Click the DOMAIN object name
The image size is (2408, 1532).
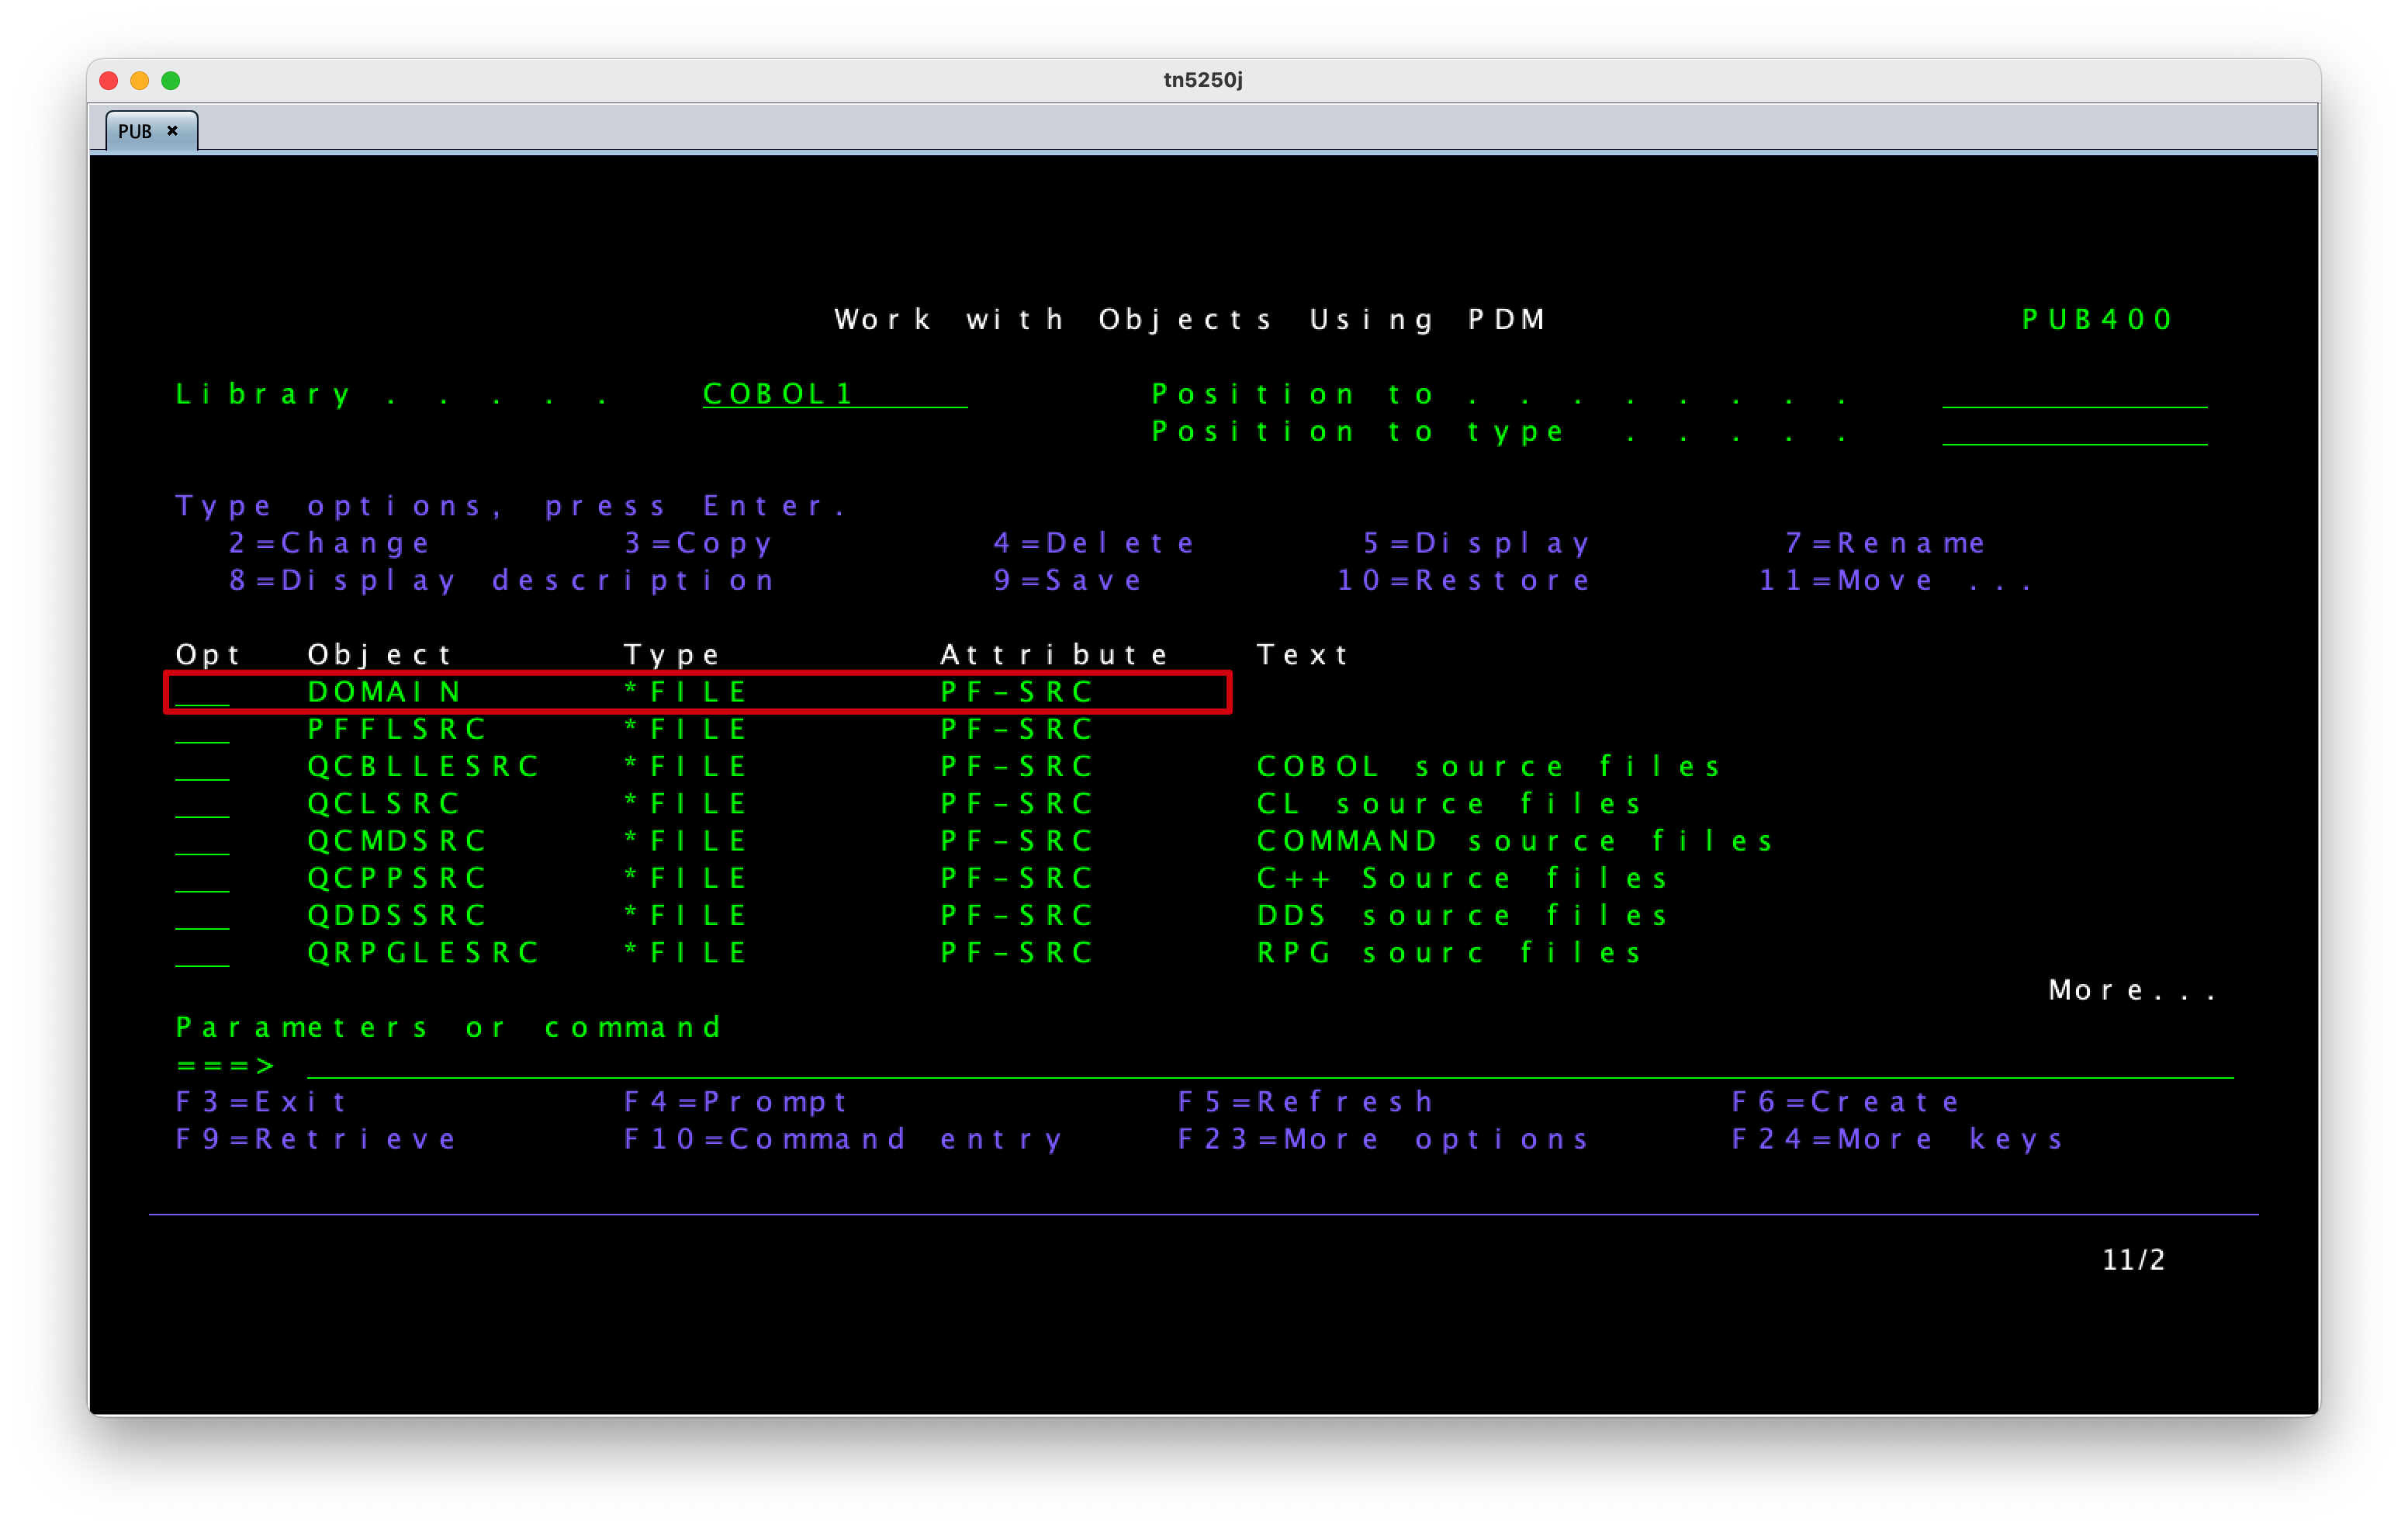(384, 691)
